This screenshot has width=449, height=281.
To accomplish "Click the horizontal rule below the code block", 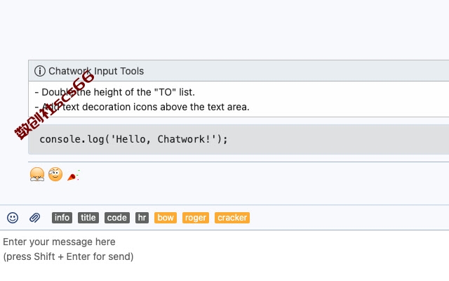I will (x=239, y=162).
